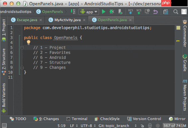Click the '// 2 – Favorites' comment line
188x128 pixels.
click(x=52, y=53)
